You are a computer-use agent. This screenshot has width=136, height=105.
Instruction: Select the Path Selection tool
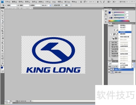[x=2, y=51]
